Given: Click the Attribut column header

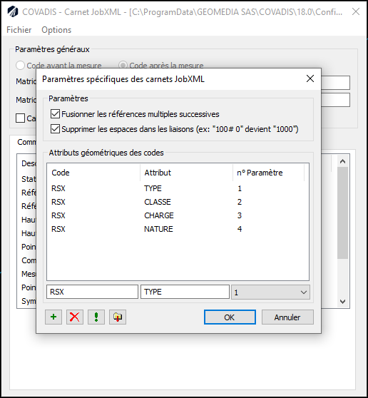Looking at the screenshot, I should point(186,173).
